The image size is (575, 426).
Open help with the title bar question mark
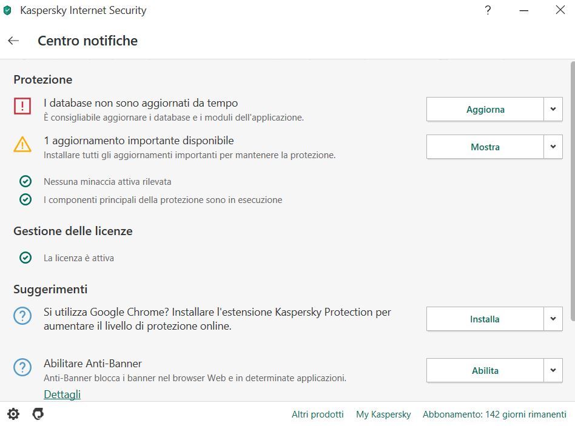pyautogui.click(x=488, y=10)
